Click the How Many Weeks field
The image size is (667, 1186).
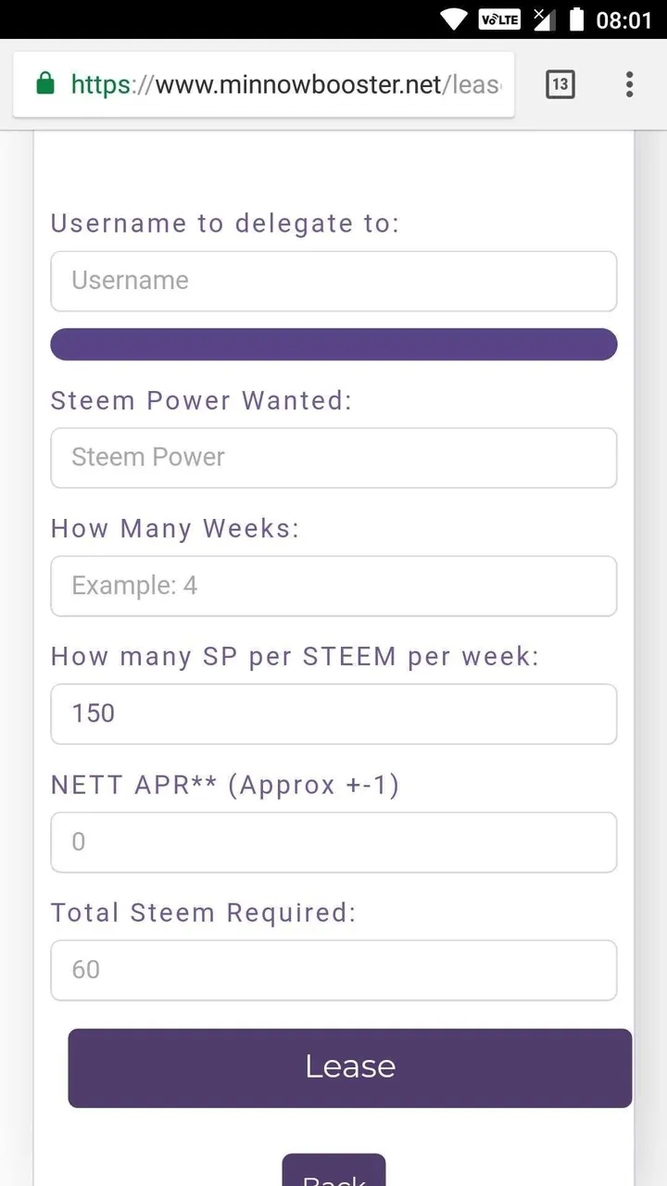click(333, 586)
